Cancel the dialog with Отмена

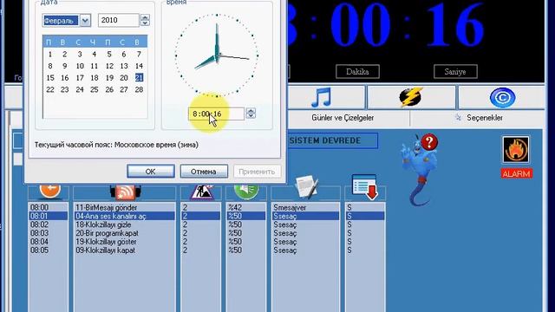[x=204, y=172]
